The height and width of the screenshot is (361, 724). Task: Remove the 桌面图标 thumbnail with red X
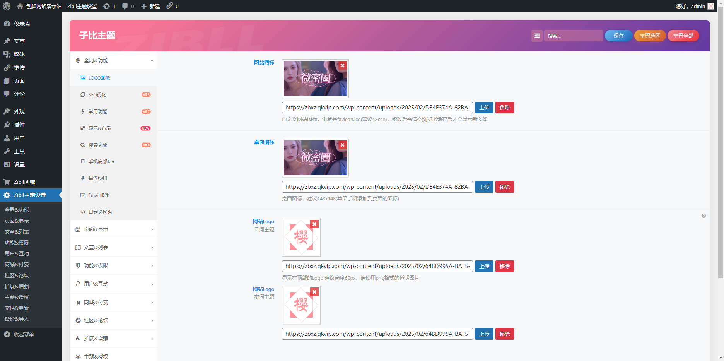click(x=342, y=145)
